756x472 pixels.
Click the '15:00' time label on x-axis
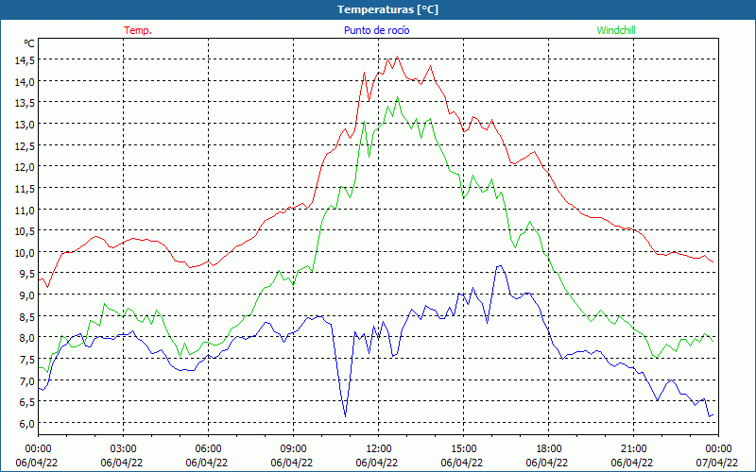(462, 449)
